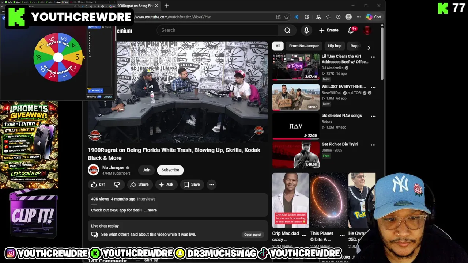Open new browser tab with plus

pos(166,5)
